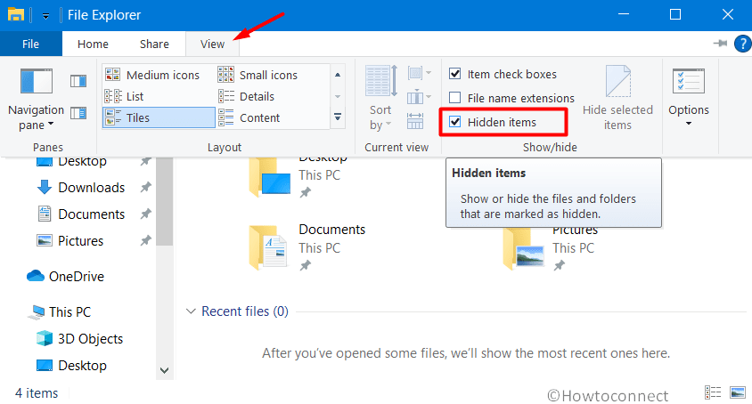752x404 pixels.
Task: Open the Documents folder tile
Action: [x=307, y=246]
